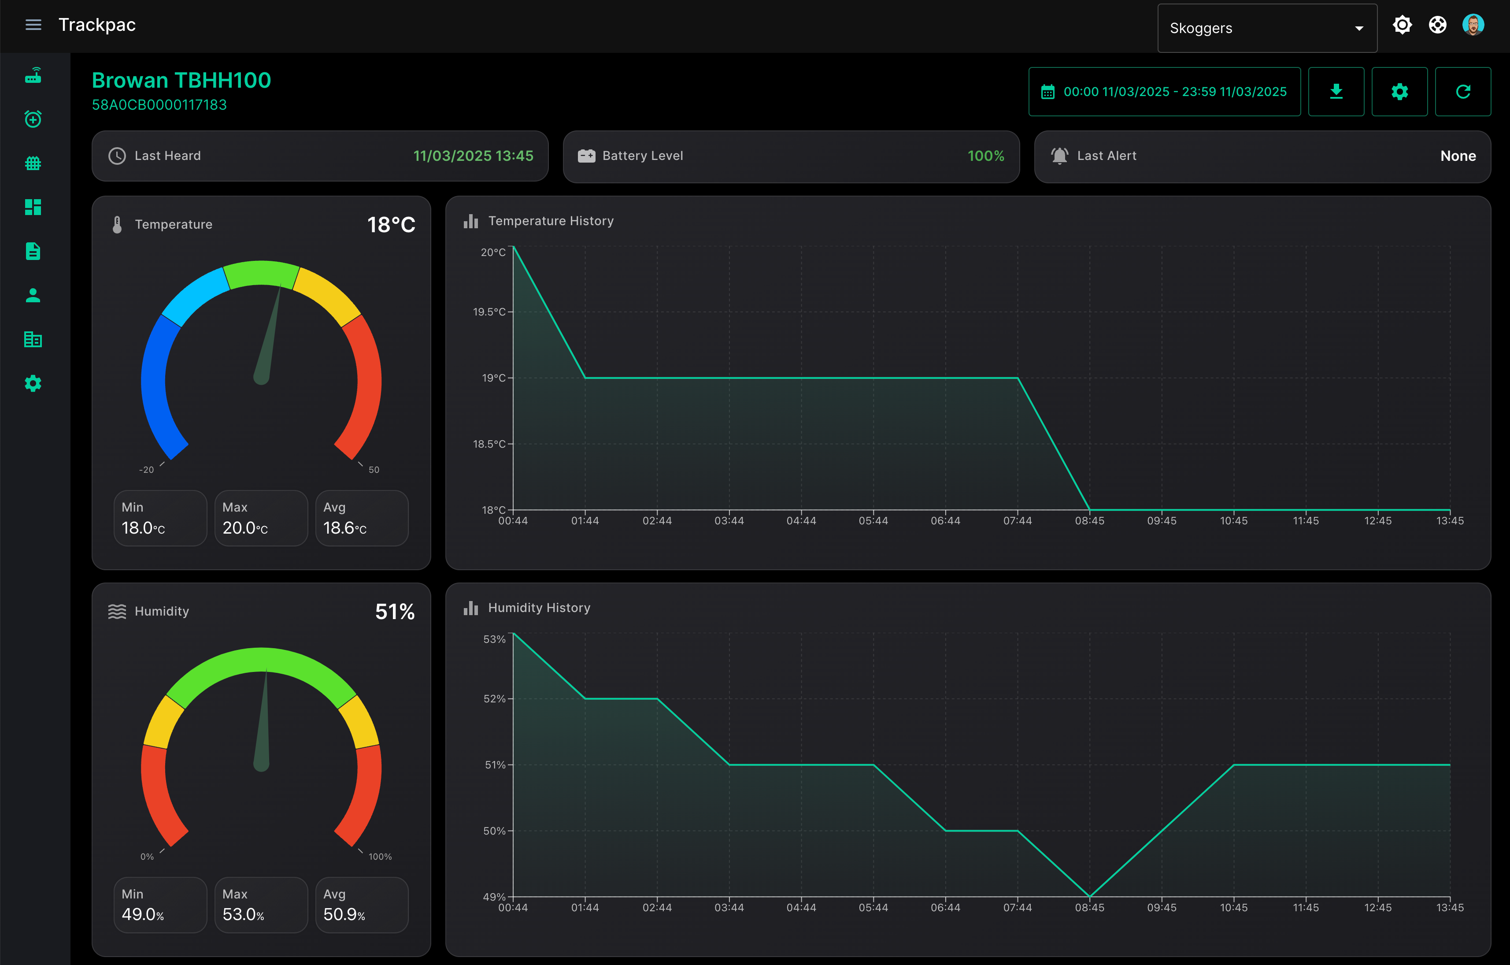Expand the Skoggers organisation dropdown
Screen dimensions: 1510x965
pos(1267,28)
